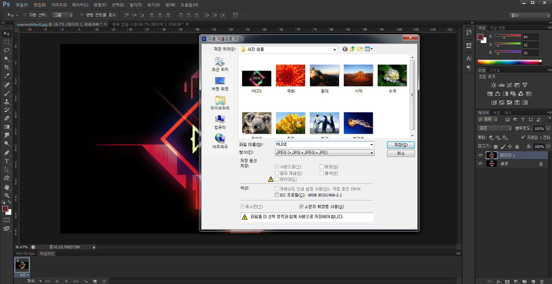Click the R red color slider
This screenshot has width=552, height=284.
coord(507,37)
